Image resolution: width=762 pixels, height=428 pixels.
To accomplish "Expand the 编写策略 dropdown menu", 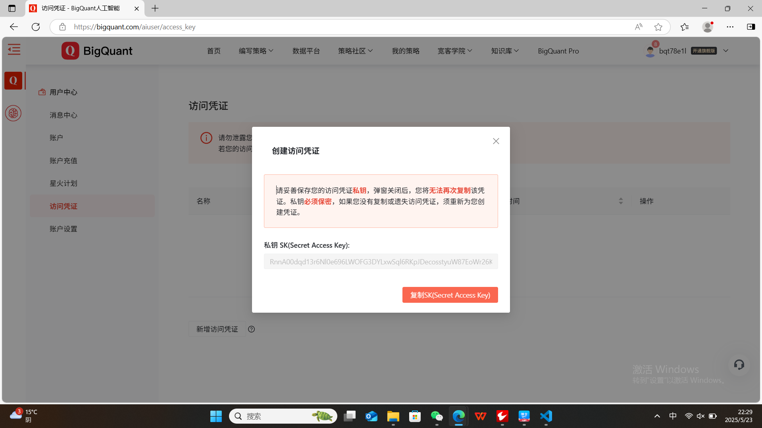I will (x=256, y=51).
